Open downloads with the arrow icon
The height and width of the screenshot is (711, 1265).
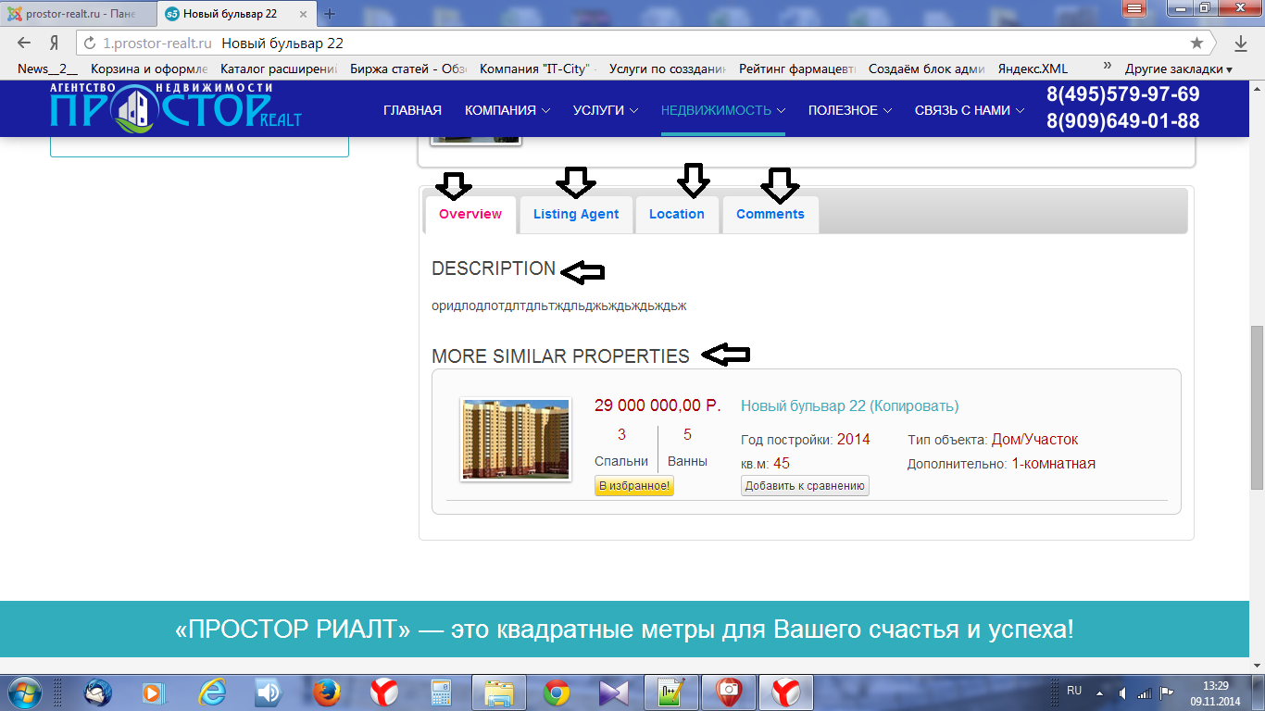click(x=1241, y=44)
